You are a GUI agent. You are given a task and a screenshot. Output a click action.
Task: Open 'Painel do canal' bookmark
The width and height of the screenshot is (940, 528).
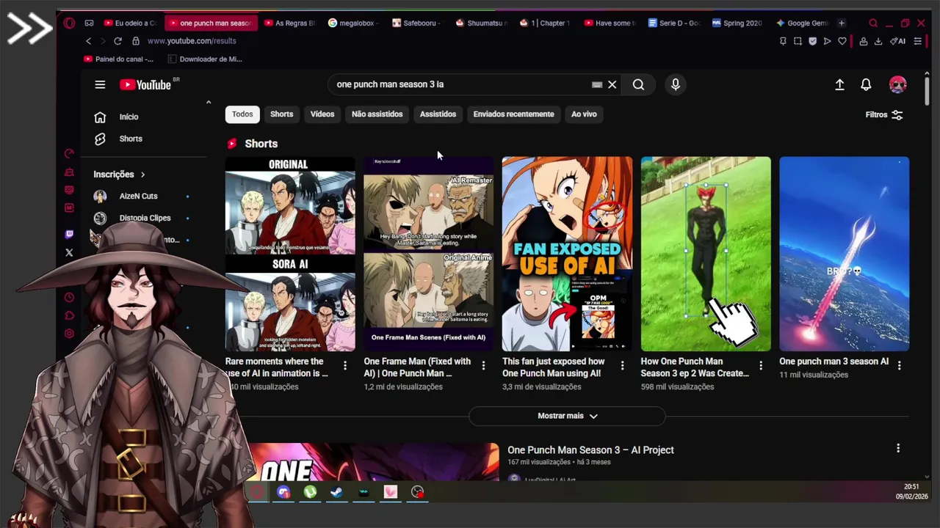pos(118,59)
